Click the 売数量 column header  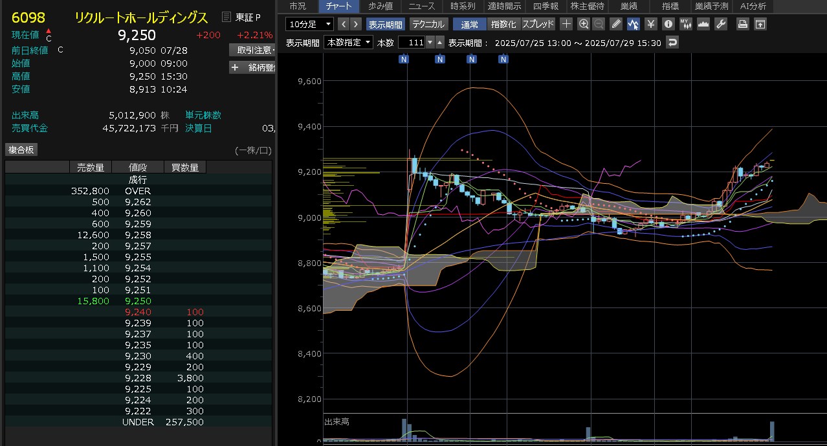point(90,167)
